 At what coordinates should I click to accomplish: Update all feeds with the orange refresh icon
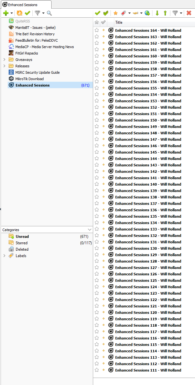pos(20,13)
